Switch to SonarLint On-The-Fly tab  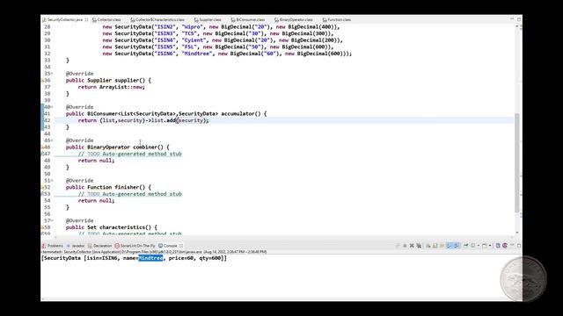pyautogui.click(x=135, y=246)
